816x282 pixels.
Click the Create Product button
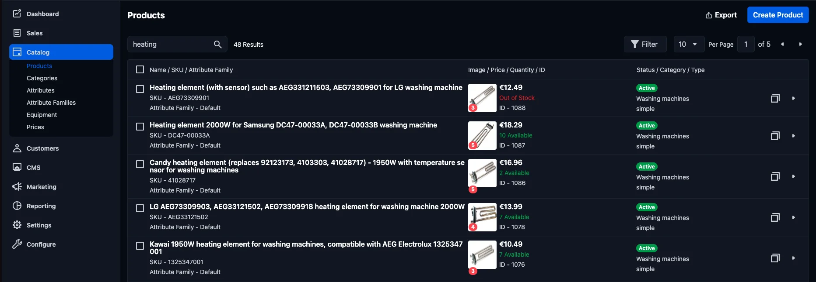[x=778, y=15]
